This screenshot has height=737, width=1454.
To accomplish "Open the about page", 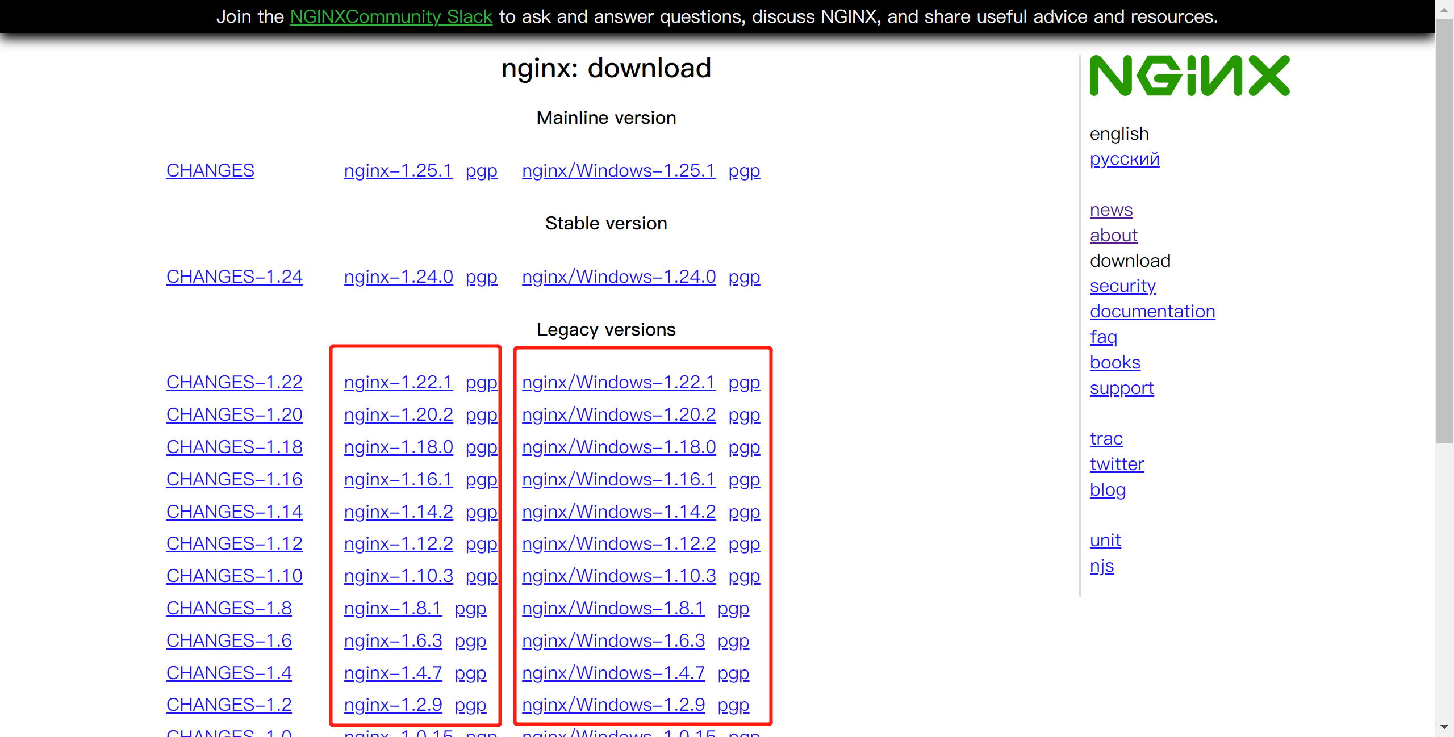I will coord(1113,235).
